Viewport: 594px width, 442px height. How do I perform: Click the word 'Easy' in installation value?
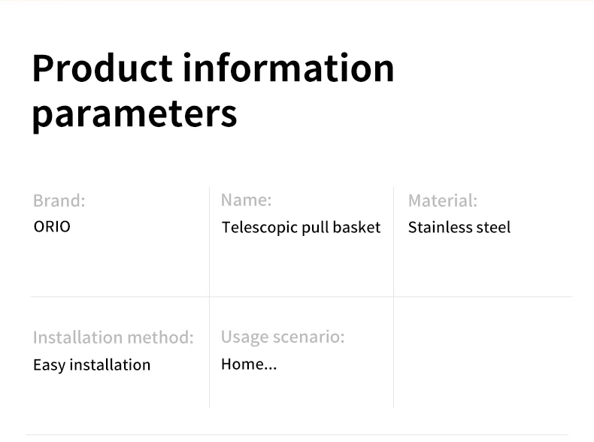[49, 365]
